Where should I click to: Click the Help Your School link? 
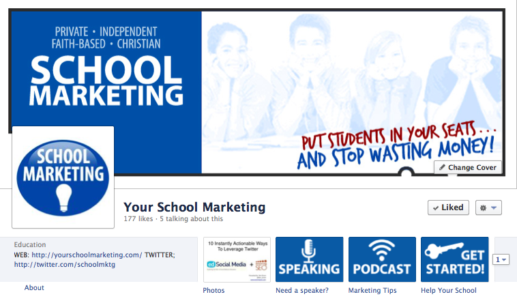(448, 291)
